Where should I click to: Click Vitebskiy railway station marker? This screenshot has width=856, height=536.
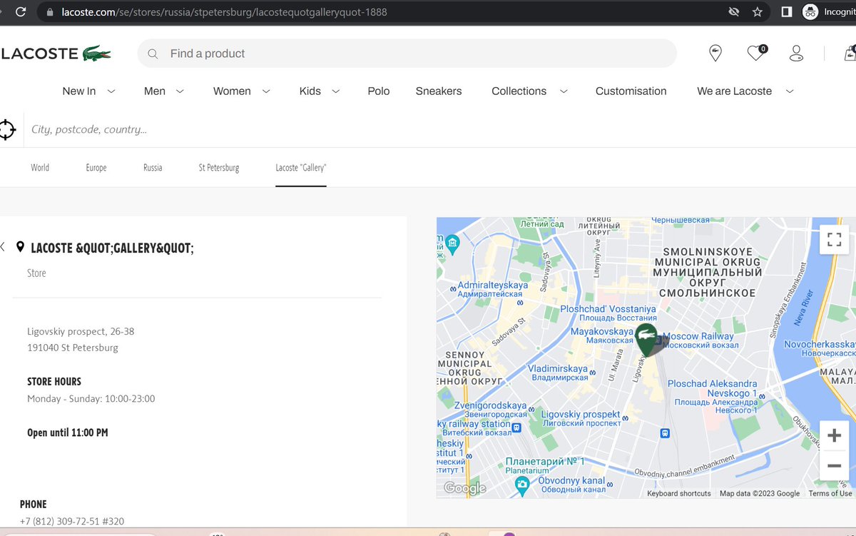[x=517, y=428]
